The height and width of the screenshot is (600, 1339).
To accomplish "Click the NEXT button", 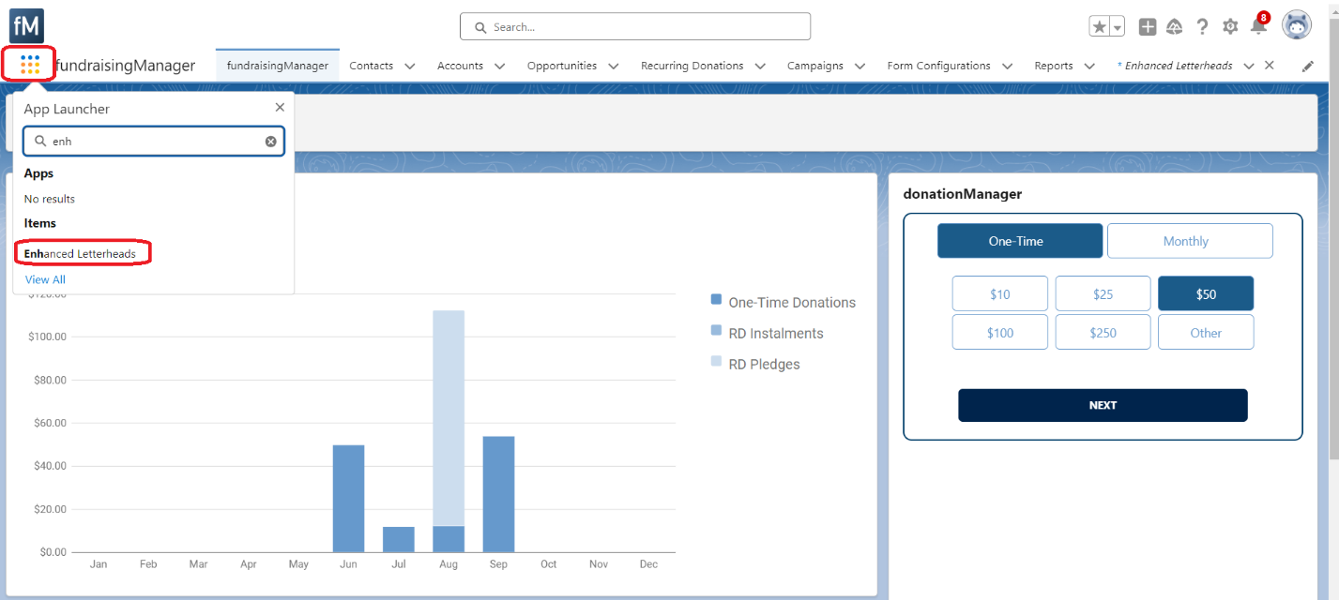I will (1103, 405).
